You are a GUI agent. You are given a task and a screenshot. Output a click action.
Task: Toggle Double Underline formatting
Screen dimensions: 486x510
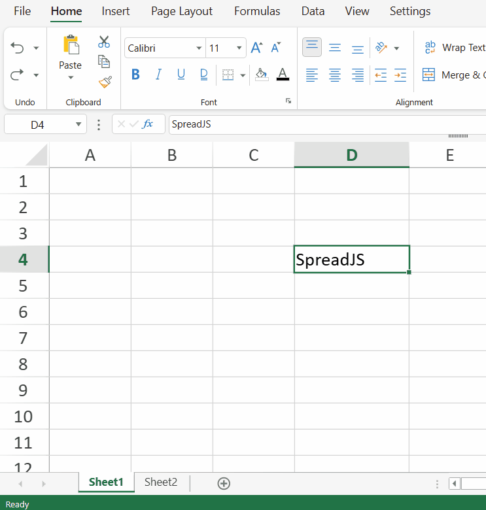(x=204, y=75)
